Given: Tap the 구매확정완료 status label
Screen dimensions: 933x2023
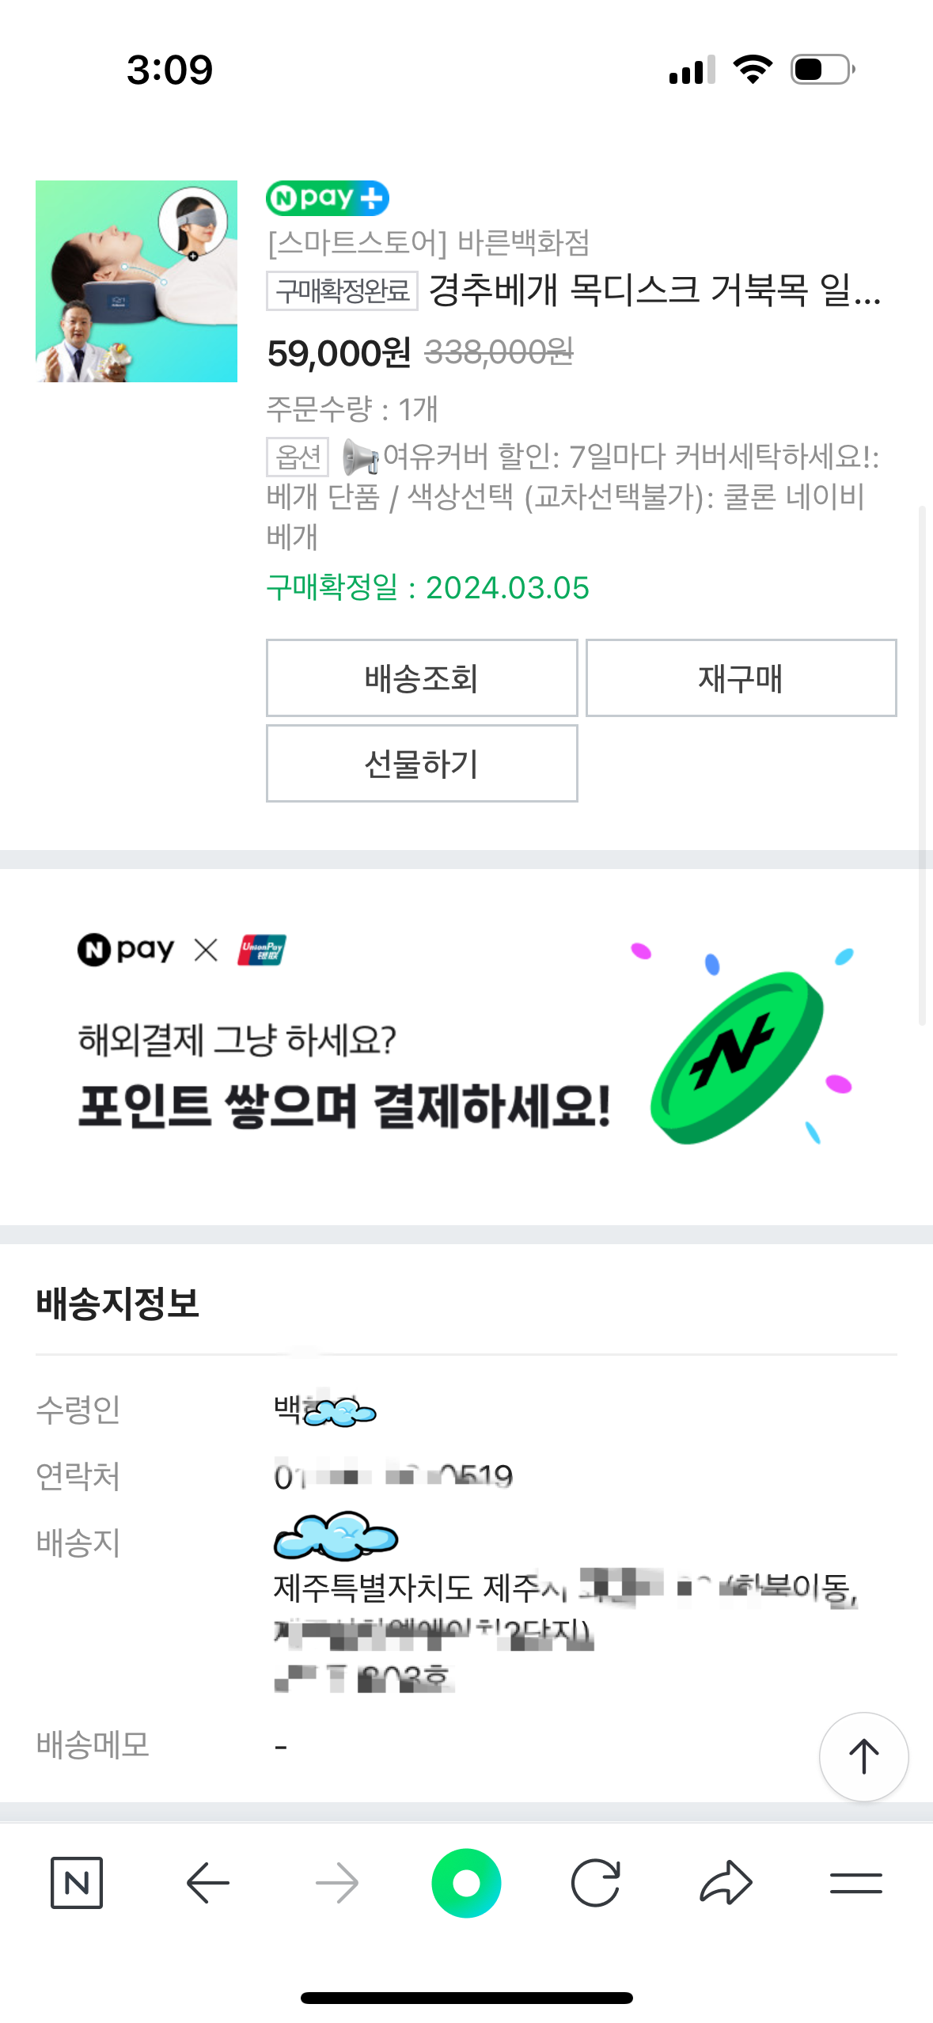Looking at the screenshot, I should click(x=342, y=290).
